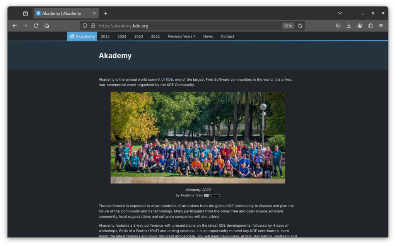Viewport: 396px width, 246px height.
Task: Reload the current page
Action: (x=36, y=26)
